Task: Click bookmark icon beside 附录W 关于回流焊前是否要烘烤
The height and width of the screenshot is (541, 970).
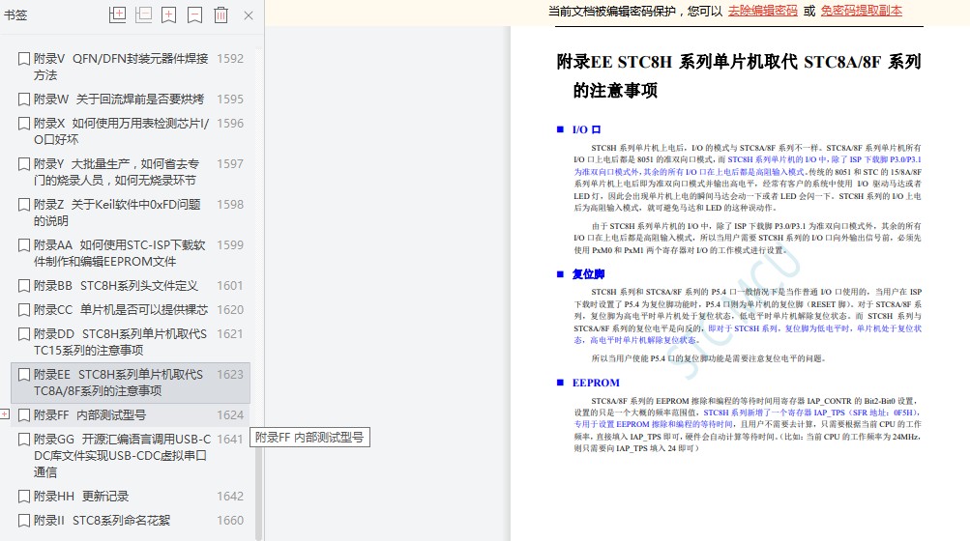Action: pos(24,99)
